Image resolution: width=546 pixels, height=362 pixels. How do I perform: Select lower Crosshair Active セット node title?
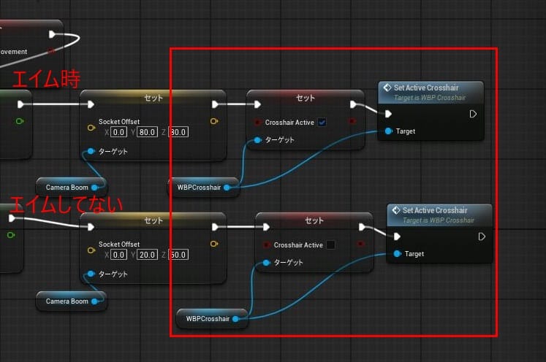click(314, 220)
